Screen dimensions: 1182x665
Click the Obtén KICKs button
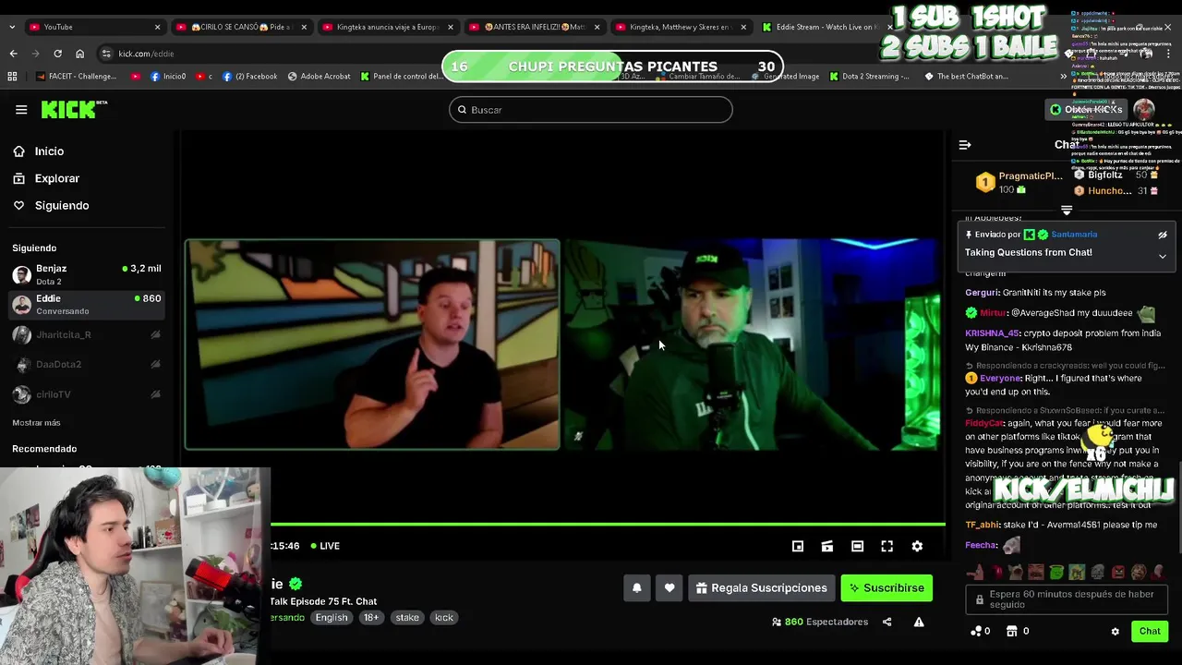1086,110
